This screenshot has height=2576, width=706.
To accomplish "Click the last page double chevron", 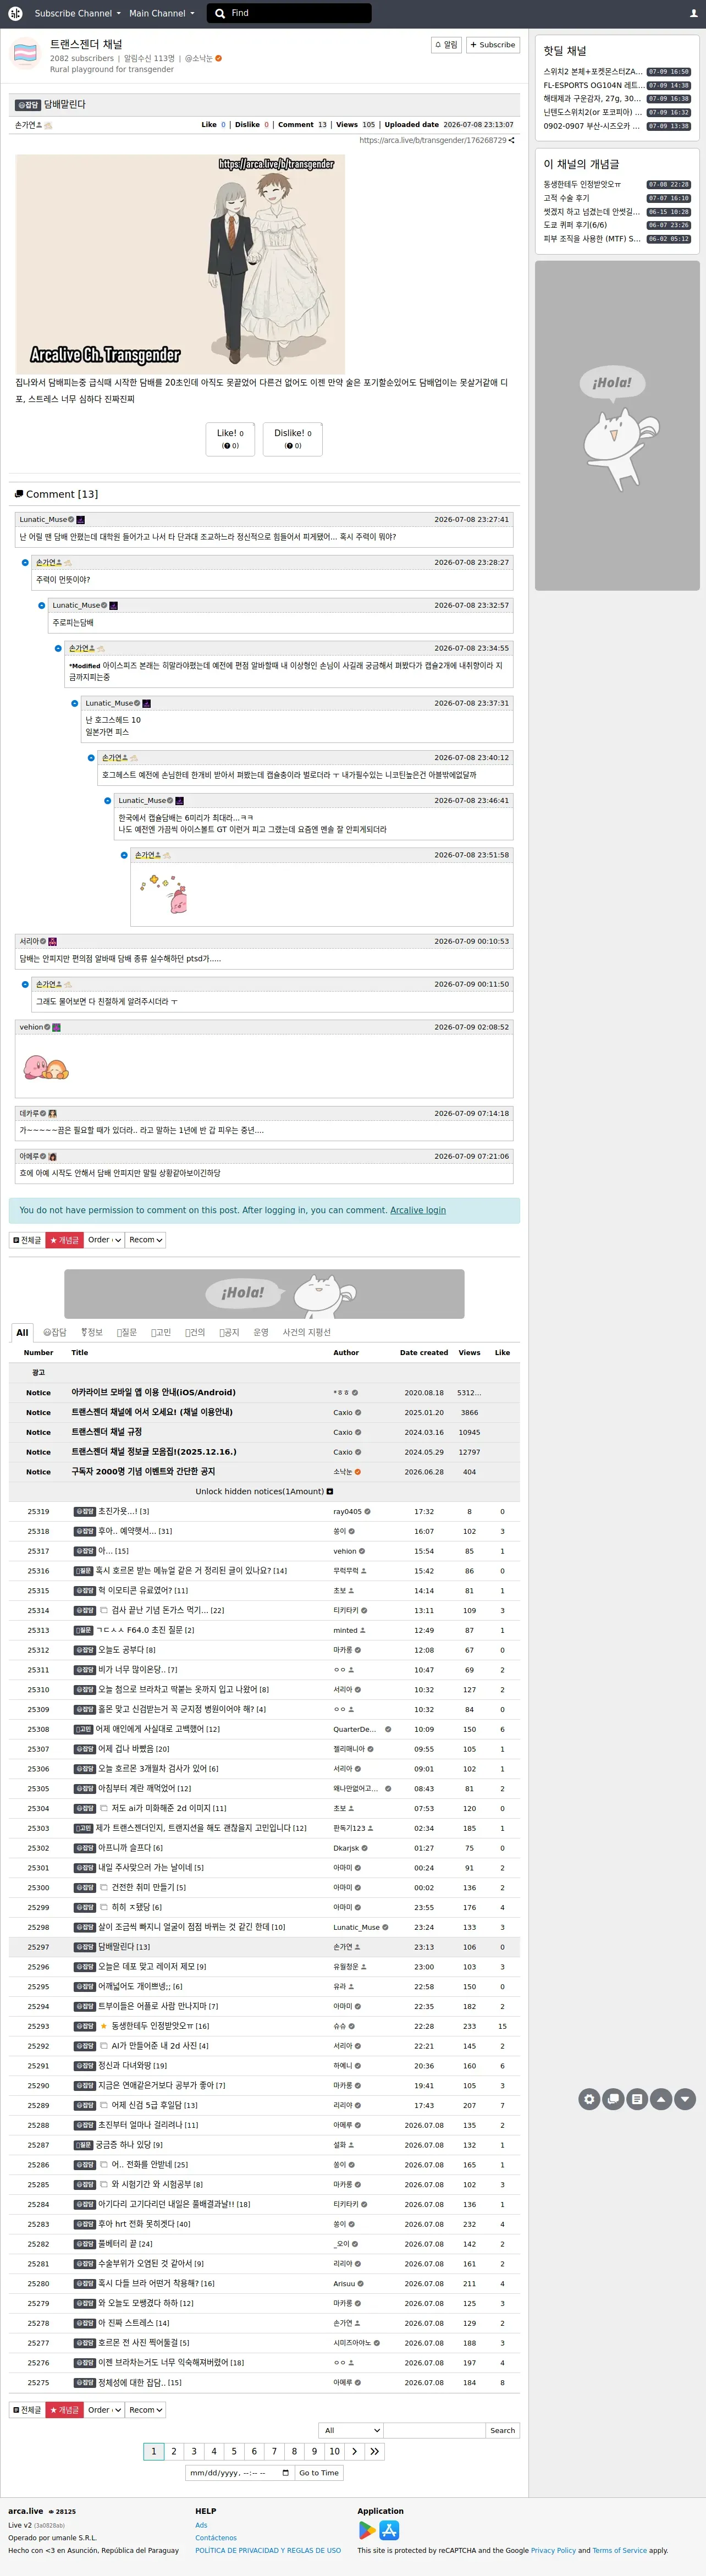I will coord(374,2451).
